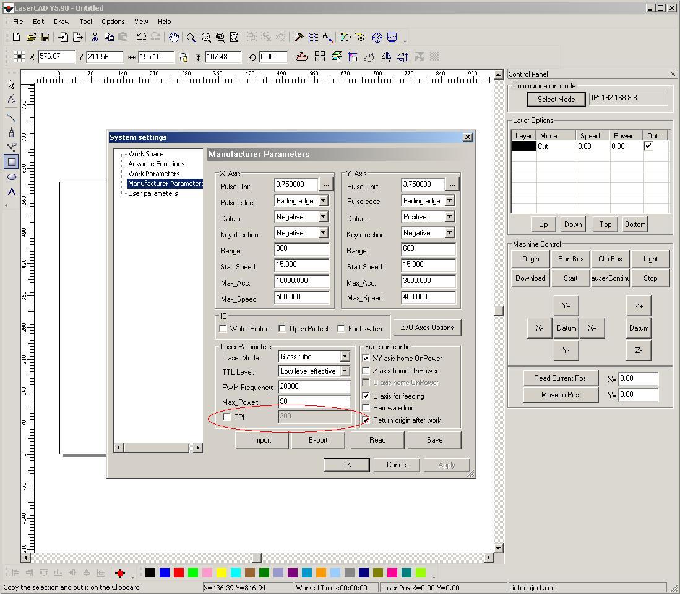Uncheck Return origin after work
The height and width of the screenshot is (594, 680).
pos(366,420)
